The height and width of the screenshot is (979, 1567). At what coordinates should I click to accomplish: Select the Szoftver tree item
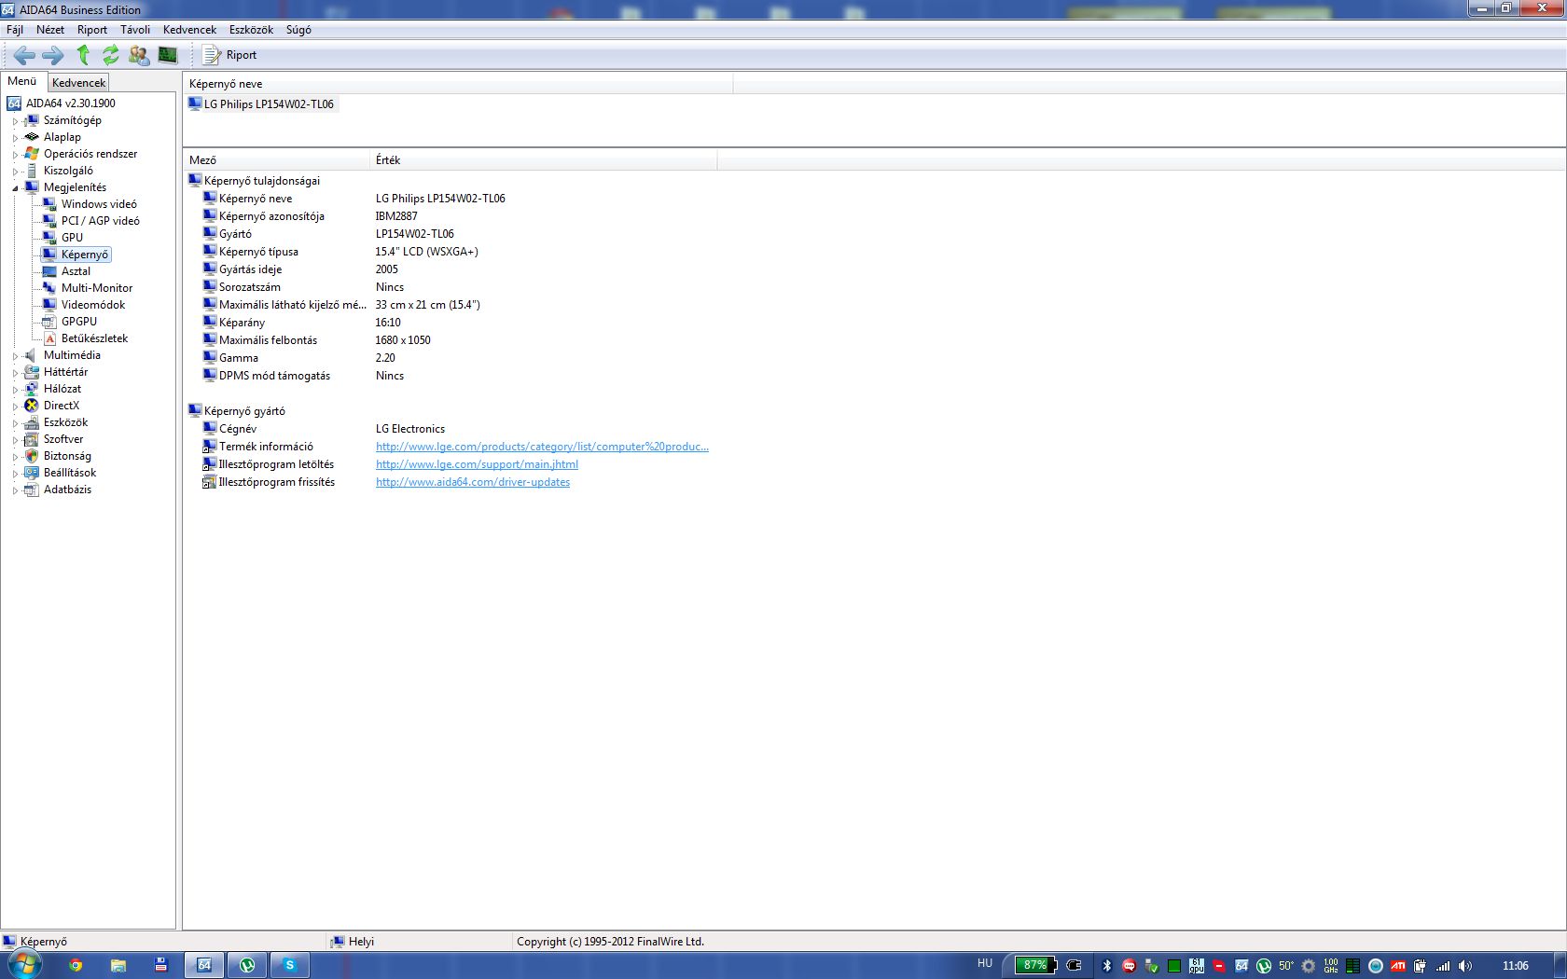(63, 439)
